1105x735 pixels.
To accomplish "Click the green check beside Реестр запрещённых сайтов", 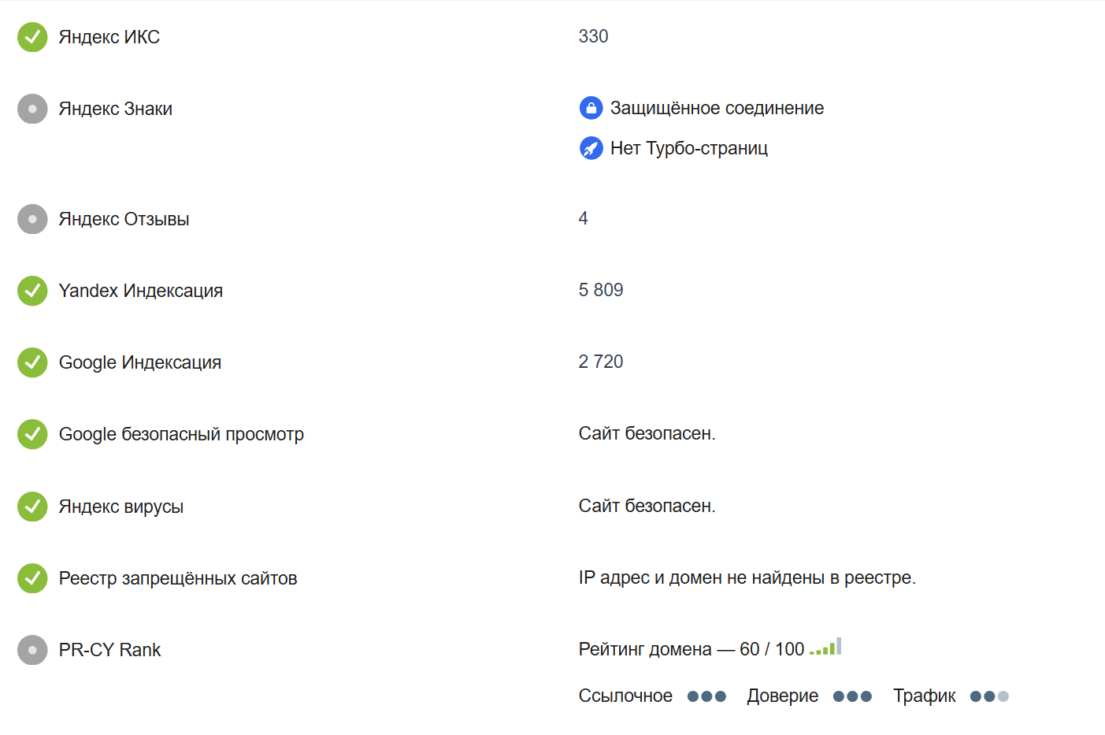I will (32, 578).
